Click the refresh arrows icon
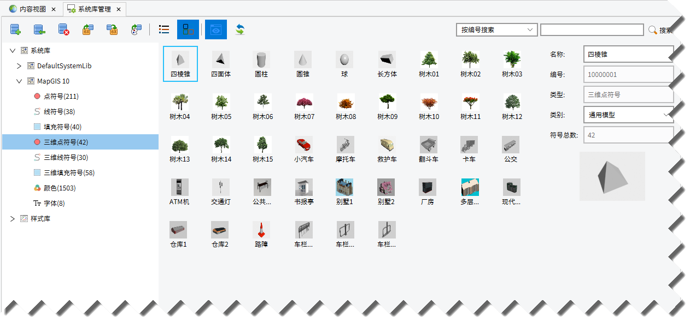The image size is (690, 322). pyautogui.click(x=240, y=29)
